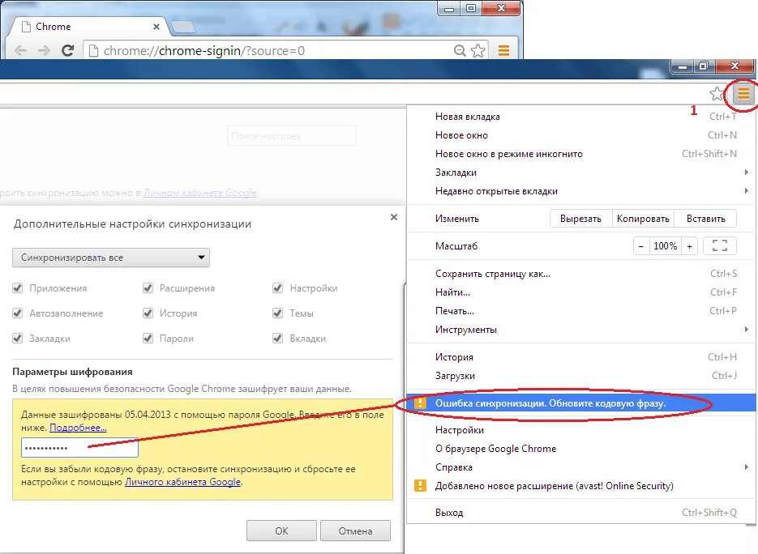This screenshot has width=758, height=554.
Task: Expand Инструменты submenu
Action: pyautogui.click(x=581, y=330)
